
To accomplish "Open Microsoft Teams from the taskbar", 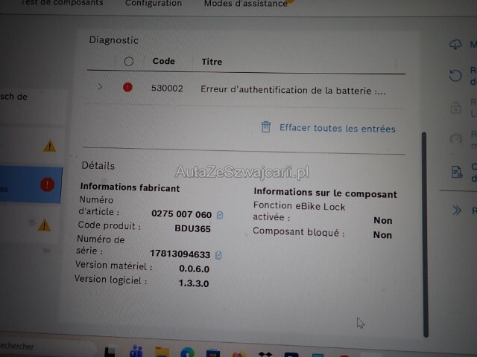I will (136, 351).
